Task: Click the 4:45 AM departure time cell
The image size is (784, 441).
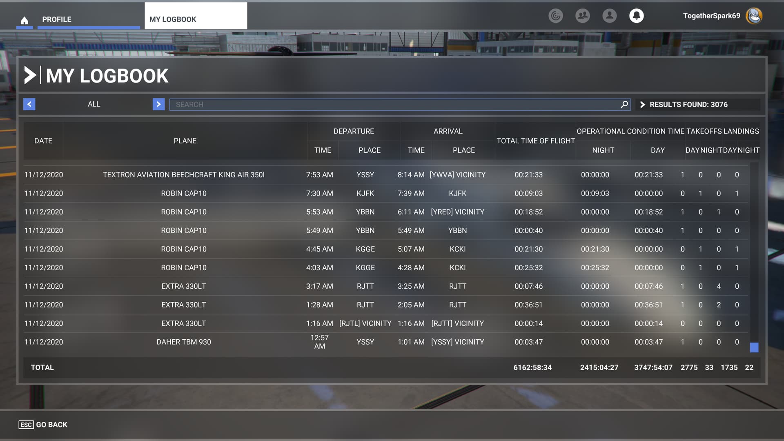Action: pyautogui.click(x=319, y=249)
